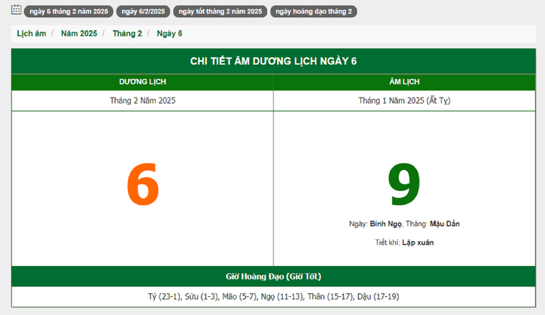The image size is (545, 315).
Task: Open the "ngày 6 tháng 2 năm 2025" tag
Action: click(69, 11)
